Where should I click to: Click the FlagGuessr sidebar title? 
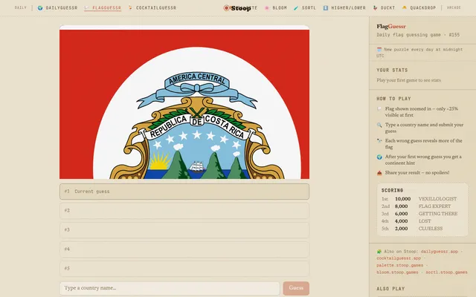coord(391,27)
